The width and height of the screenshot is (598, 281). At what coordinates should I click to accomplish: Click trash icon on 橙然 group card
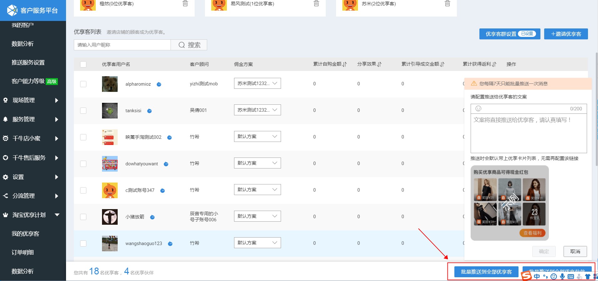point(185,4)
